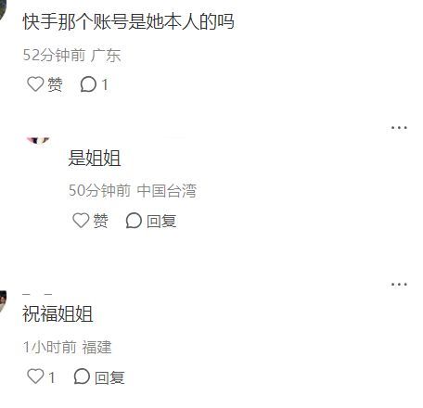Like the comment "快手那个账号是她本人的吗" via heart icon
This screenshot has width=423, height=408.
[35, 84]
